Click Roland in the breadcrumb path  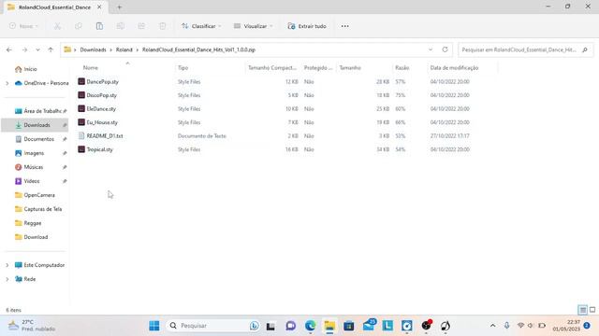coord(124,49)
